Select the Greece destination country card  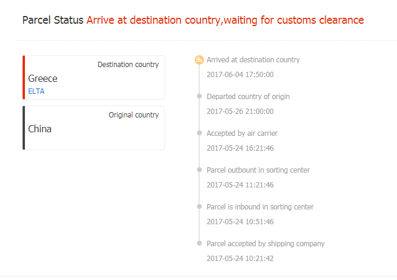tap(94, 77)
